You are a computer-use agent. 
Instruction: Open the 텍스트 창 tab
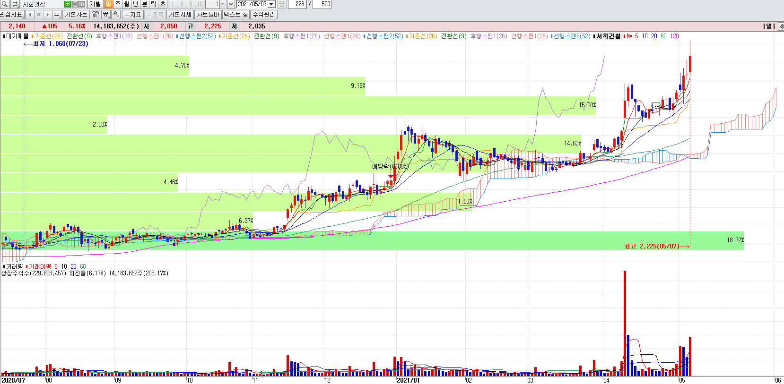236,15
